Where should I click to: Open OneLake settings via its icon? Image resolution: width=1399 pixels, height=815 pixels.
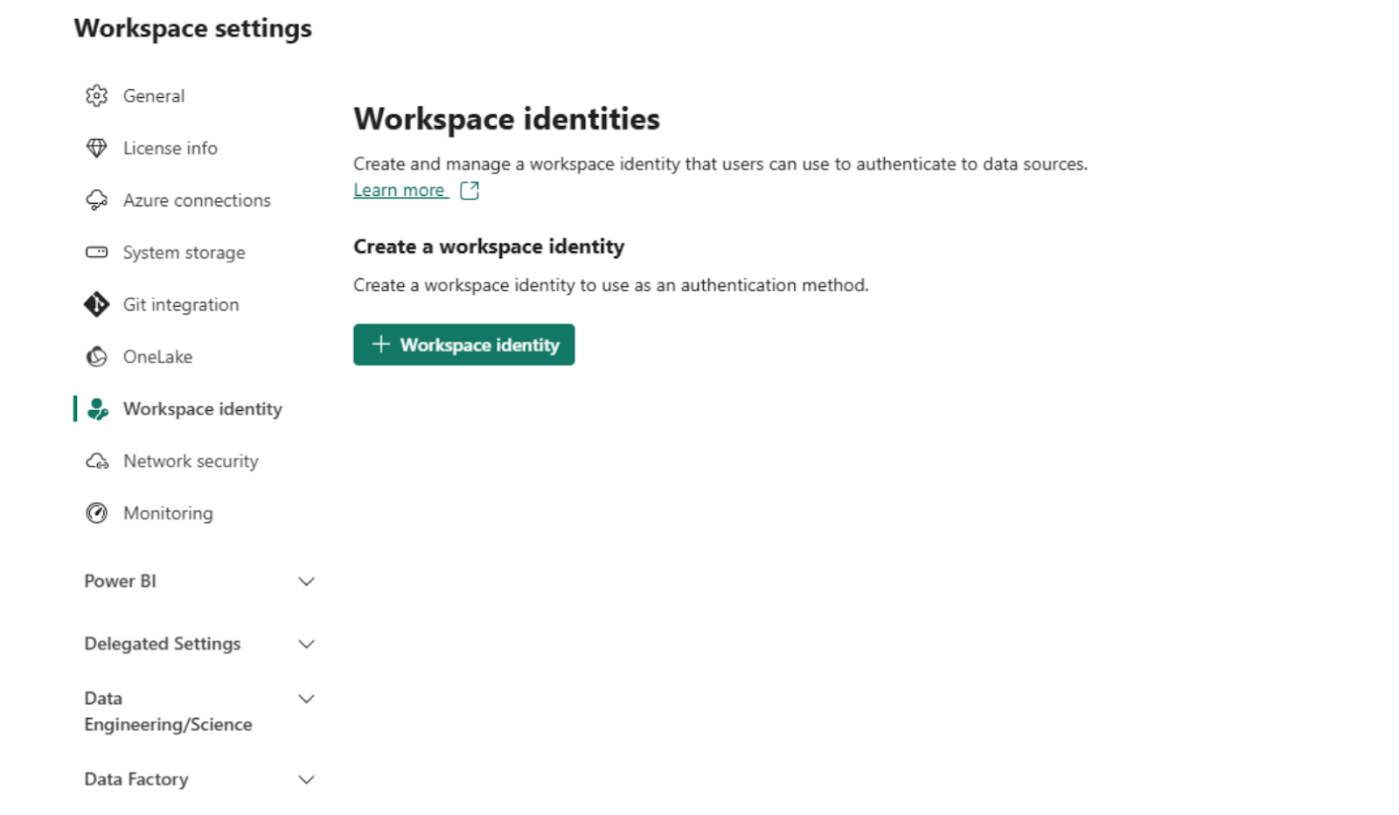click(x=97, y=356)
